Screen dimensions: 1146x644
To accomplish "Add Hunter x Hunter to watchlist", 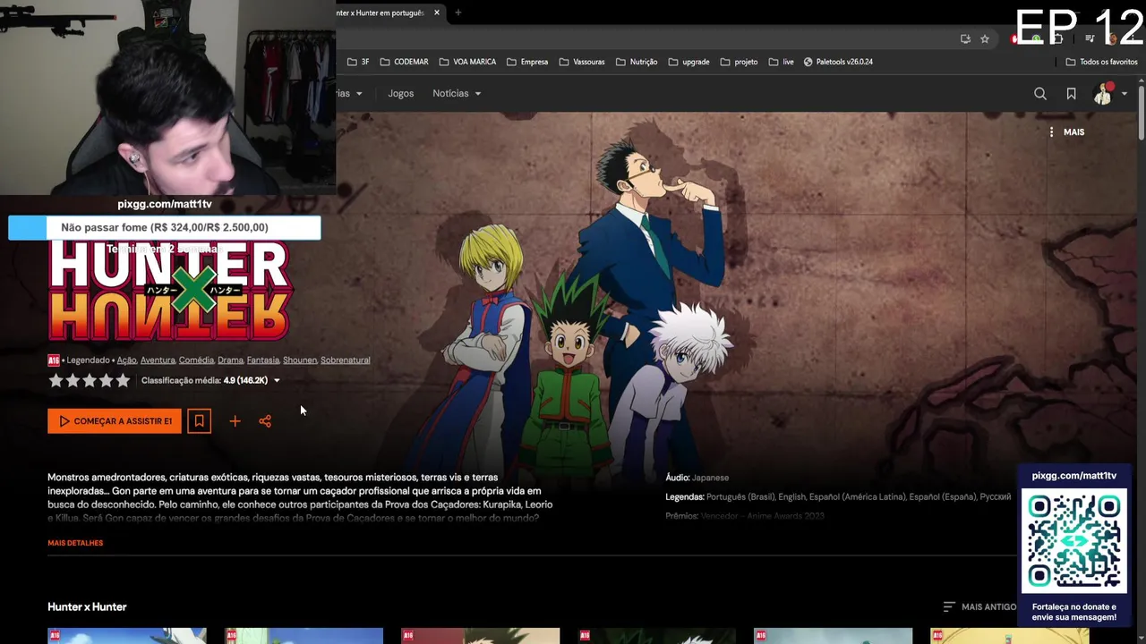I will (x=199, y=421).
